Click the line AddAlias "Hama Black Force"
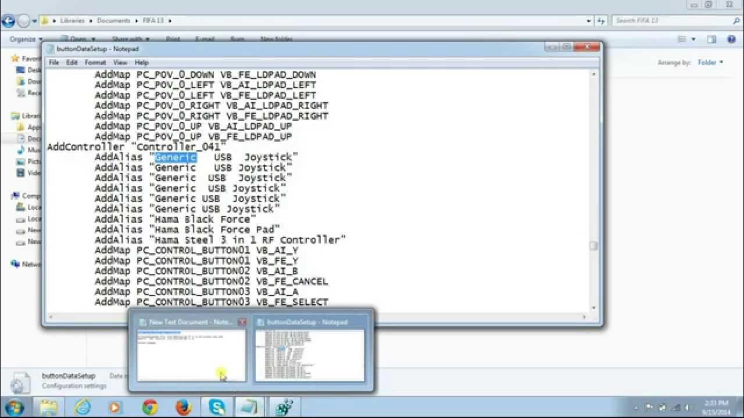 coord(176,219)
